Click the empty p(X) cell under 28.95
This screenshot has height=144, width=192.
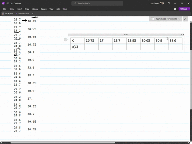[134, 47]
